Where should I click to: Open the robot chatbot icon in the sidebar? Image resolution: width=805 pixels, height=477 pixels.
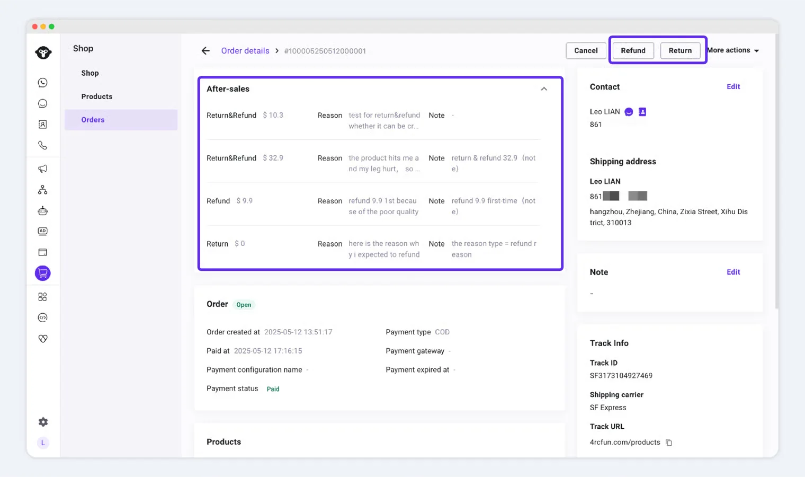pos(43,211)
